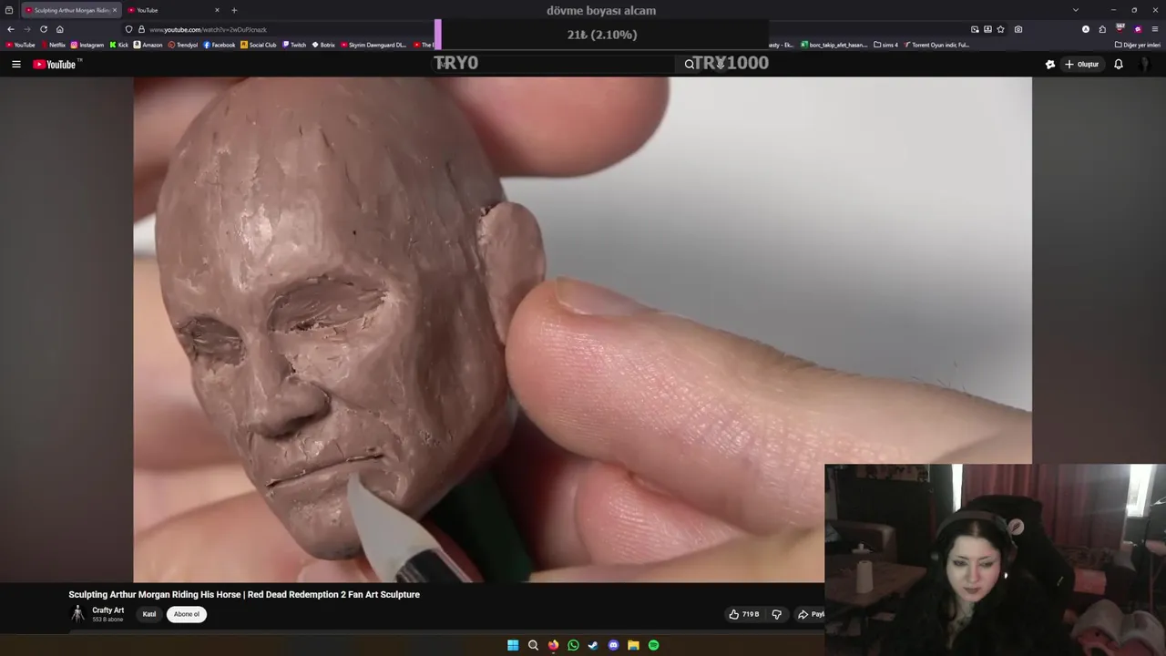Screen dimensions: 1166x656
Task: Take a screenshot with camera icon
Action: click(1018, 29)
